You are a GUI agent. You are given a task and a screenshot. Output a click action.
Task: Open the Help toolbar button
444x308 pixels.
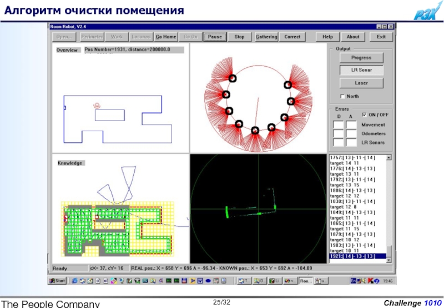pos(327,37)
